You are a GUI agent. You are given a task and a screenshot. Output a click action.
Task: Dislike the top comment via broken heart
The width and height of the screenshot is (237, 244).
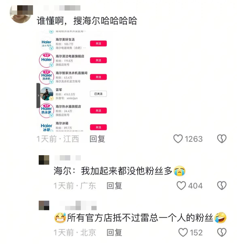(222, 139)
